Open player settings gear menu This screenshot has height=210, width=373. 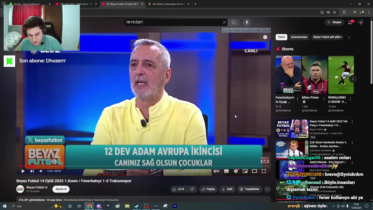click(x=236, y=171)
